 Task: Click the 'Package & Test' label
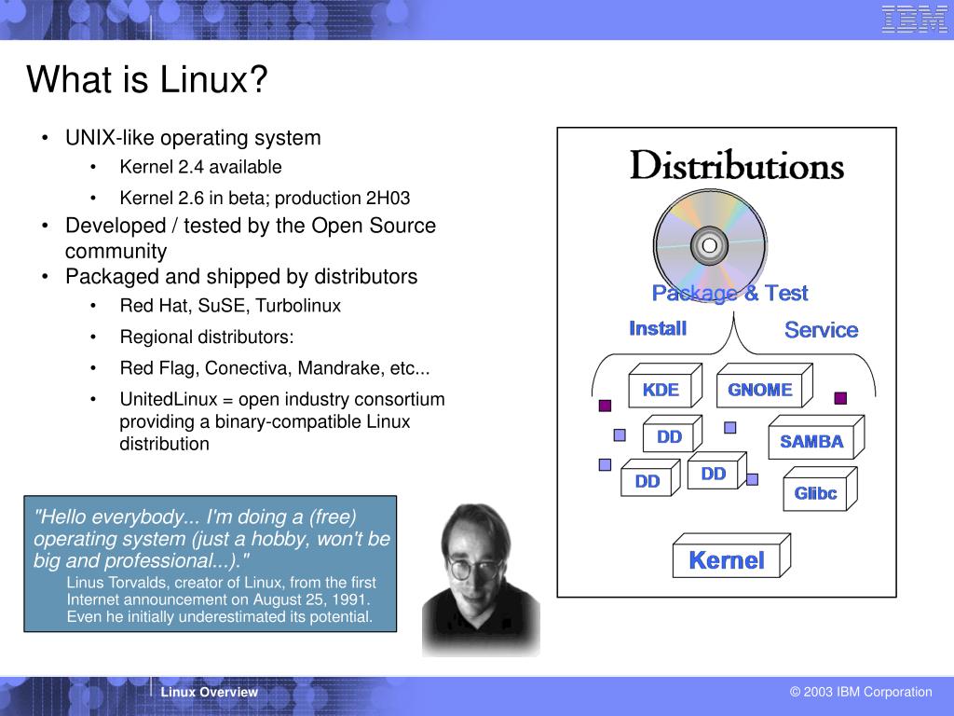click(729, 293)
